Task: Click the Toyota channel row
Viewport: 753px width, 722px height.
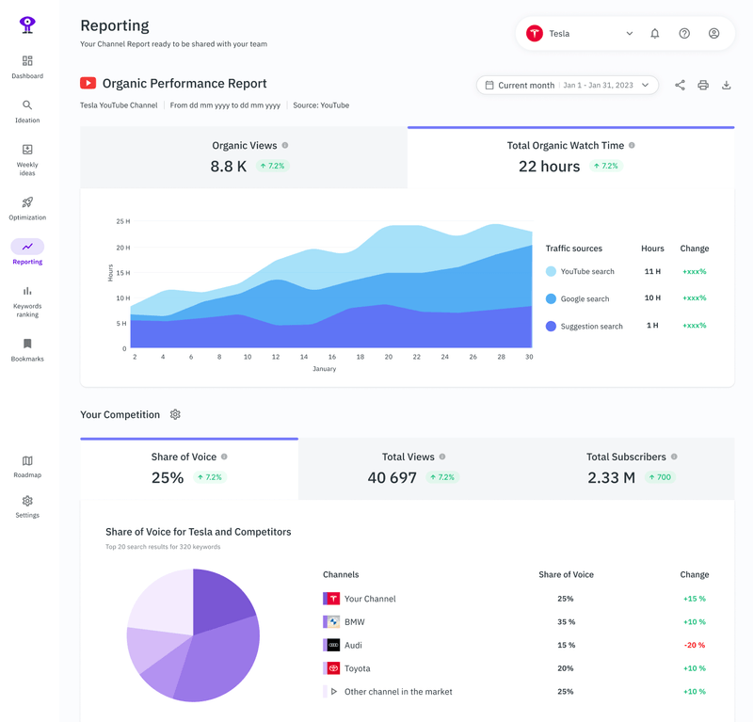Action: 516,668
